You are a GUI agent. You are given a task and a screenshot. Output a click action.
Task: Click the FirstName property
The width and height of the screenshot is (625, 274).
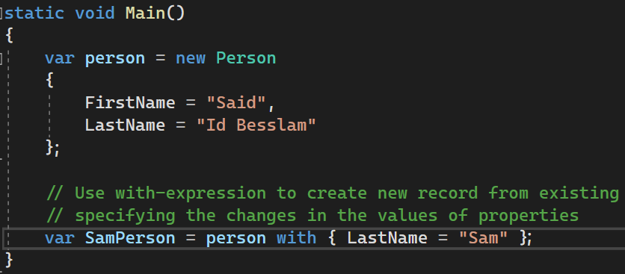click(x=130, y=103)
